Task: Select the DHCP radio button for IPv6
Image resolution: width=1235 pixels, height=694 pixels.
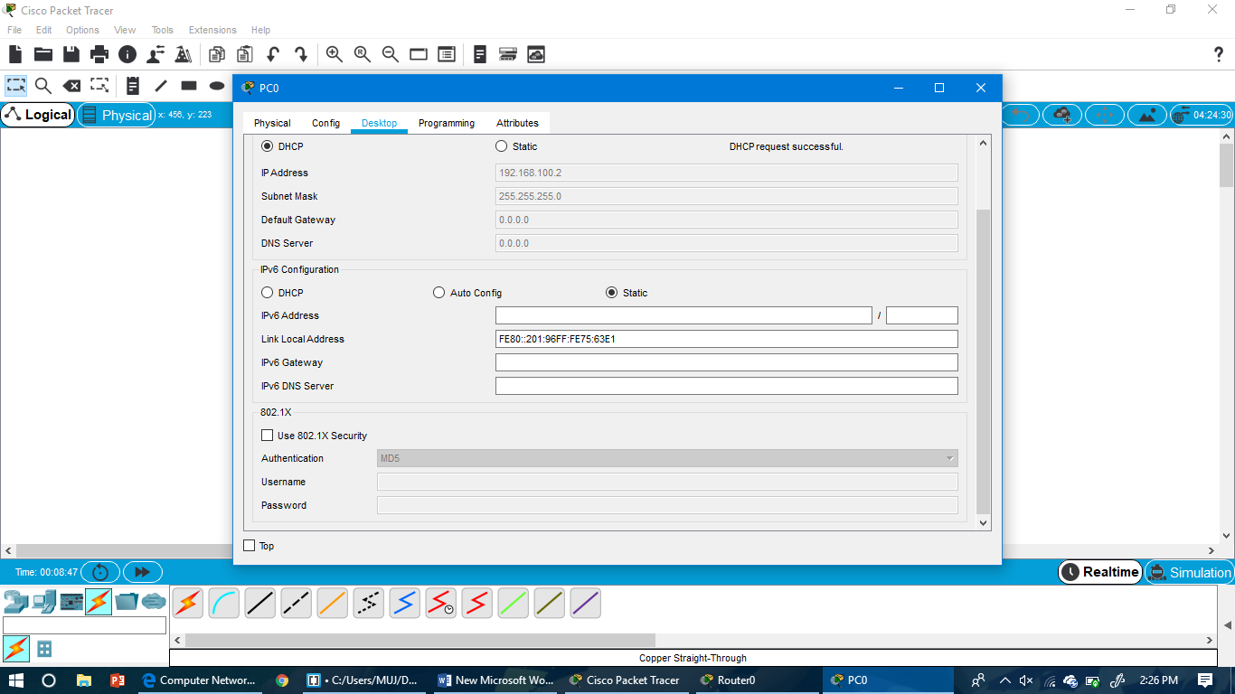Action: pyautogui.click(x=268, y=292)
